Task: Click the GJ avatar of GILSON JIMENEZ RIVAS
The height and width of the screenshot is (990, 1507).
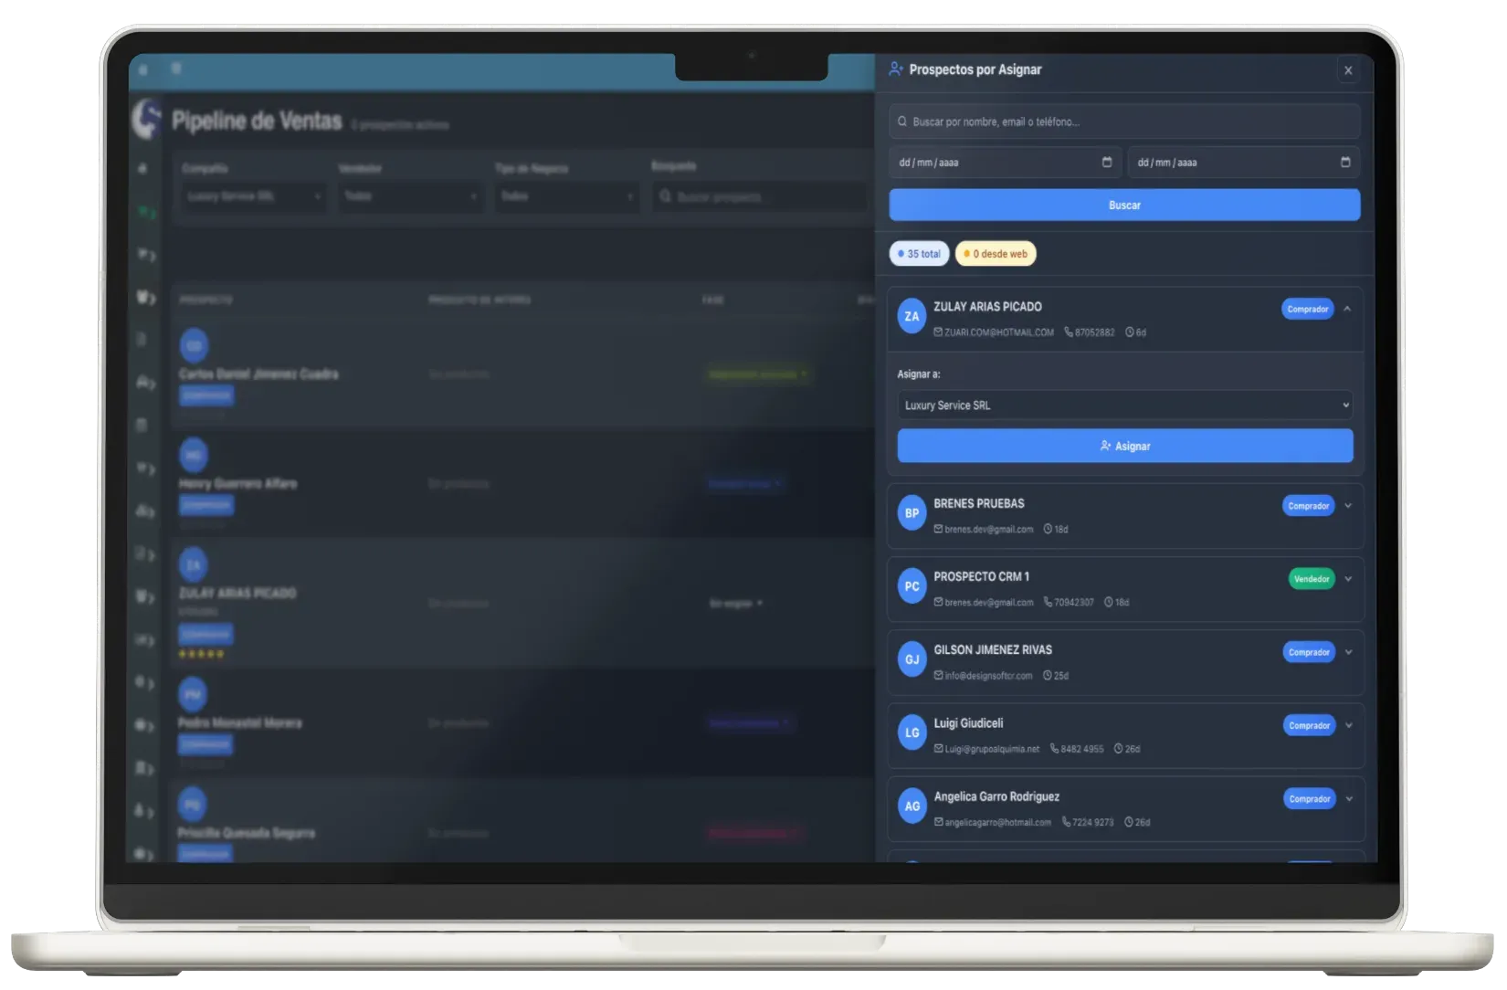Action: coord(912,659)
